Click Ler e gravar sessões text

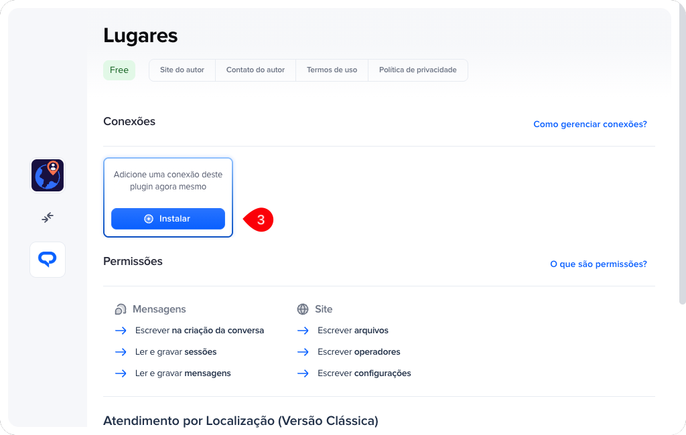click(x=176, y=352)
